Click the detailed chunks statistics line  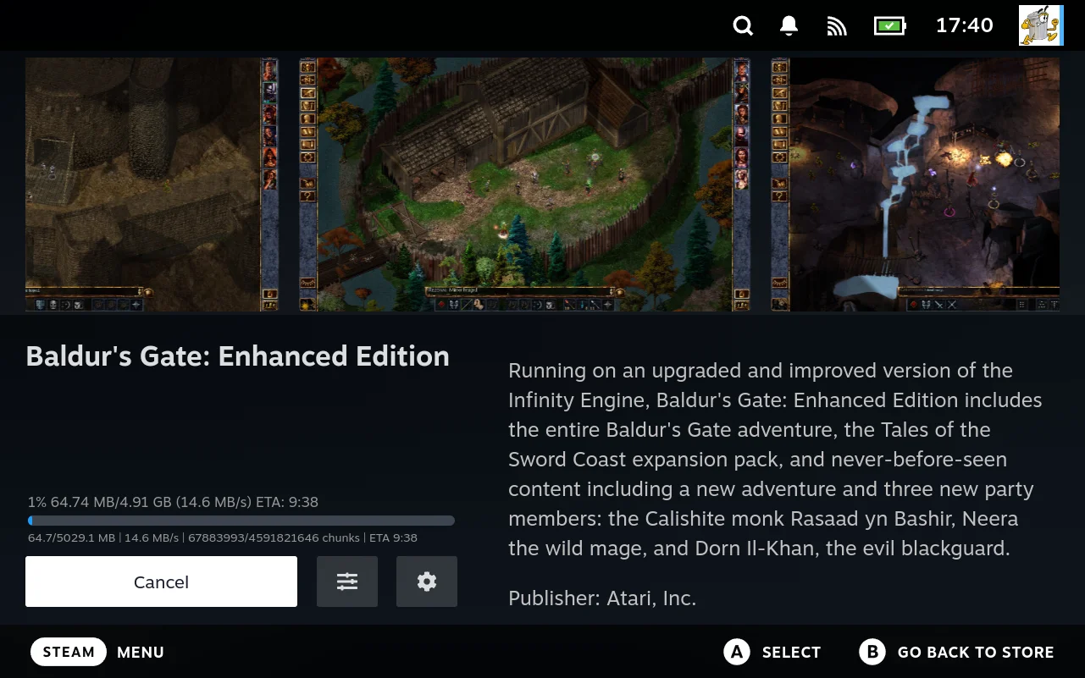(223, 537)
